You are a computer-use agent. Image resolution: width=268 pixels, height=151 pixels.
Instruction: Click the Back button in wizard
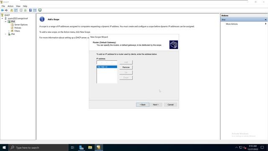pyautogui.click(x=142, y=104)
